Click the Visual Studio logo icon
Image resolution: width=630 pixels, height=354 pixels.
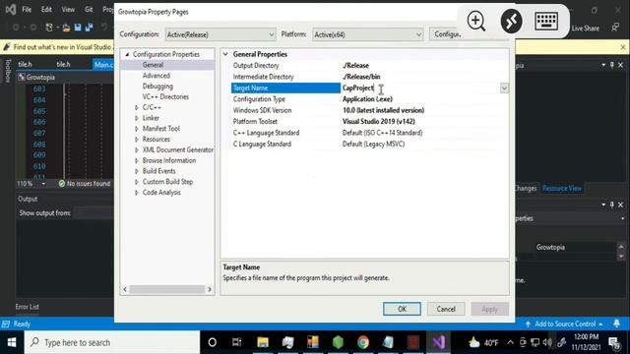pos(11,9)
